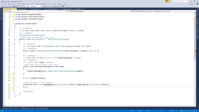Switch to the LoginPage.xaml tab
Screen dimensions: 199x112
(67, 9)
